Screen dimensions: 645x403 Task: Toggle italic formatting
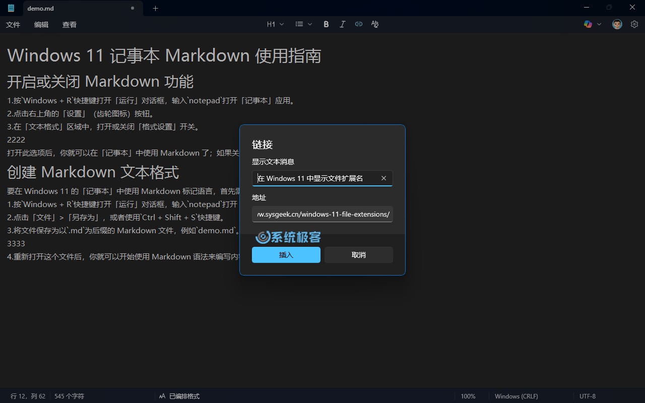coord(342,24)
